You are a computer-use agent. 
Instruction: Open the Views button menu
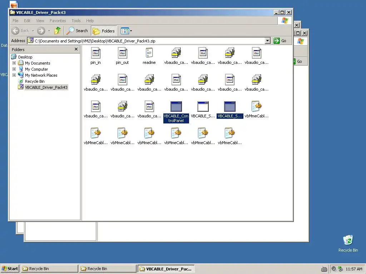(126, 31)
